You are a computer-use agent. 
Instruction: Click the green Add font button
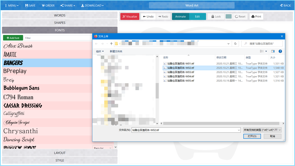click(x=13, y=38)
